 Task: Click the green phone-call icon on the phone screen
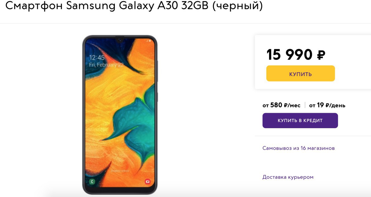pos(92,182)
